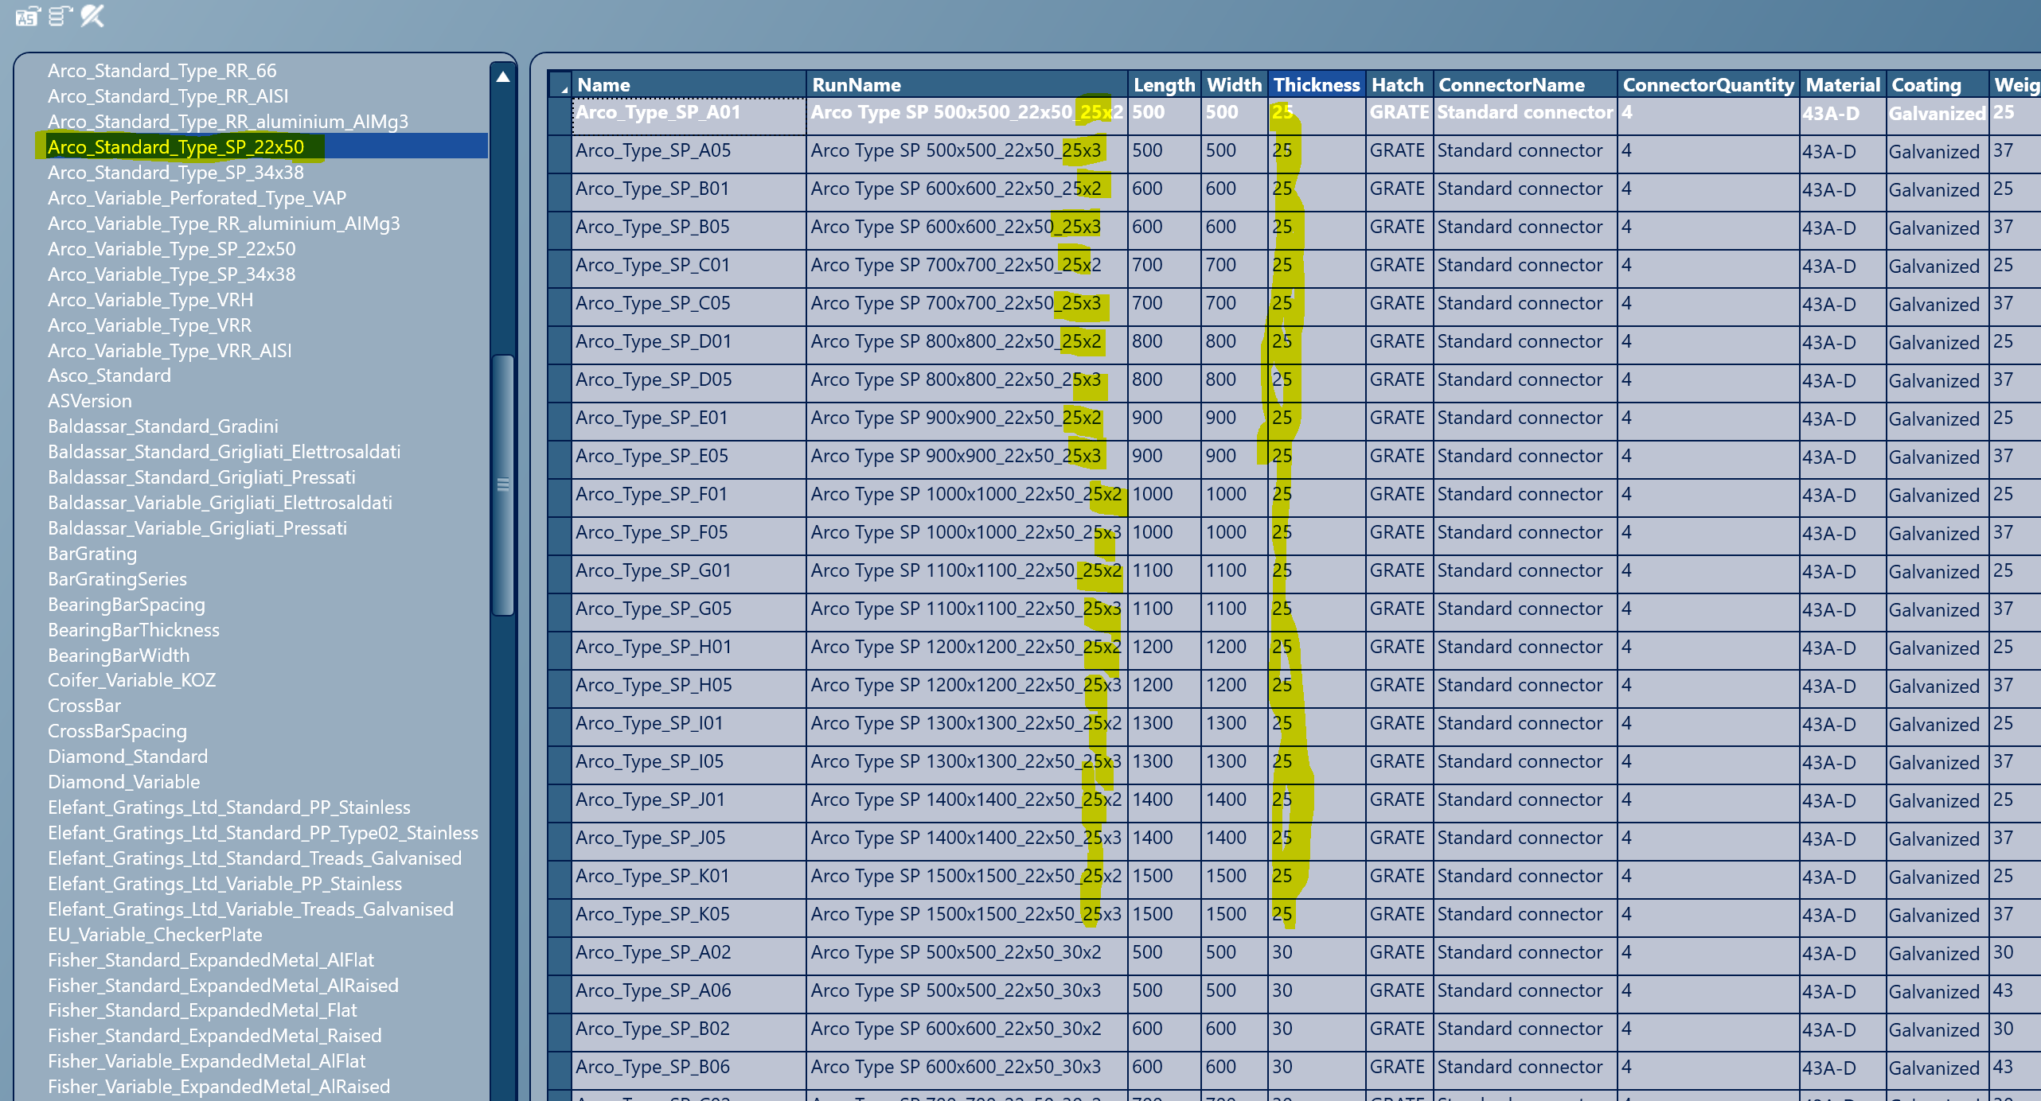Sort by the Thickness column header
This screenshot has width=2041, height=1101.
(1316, 85)
